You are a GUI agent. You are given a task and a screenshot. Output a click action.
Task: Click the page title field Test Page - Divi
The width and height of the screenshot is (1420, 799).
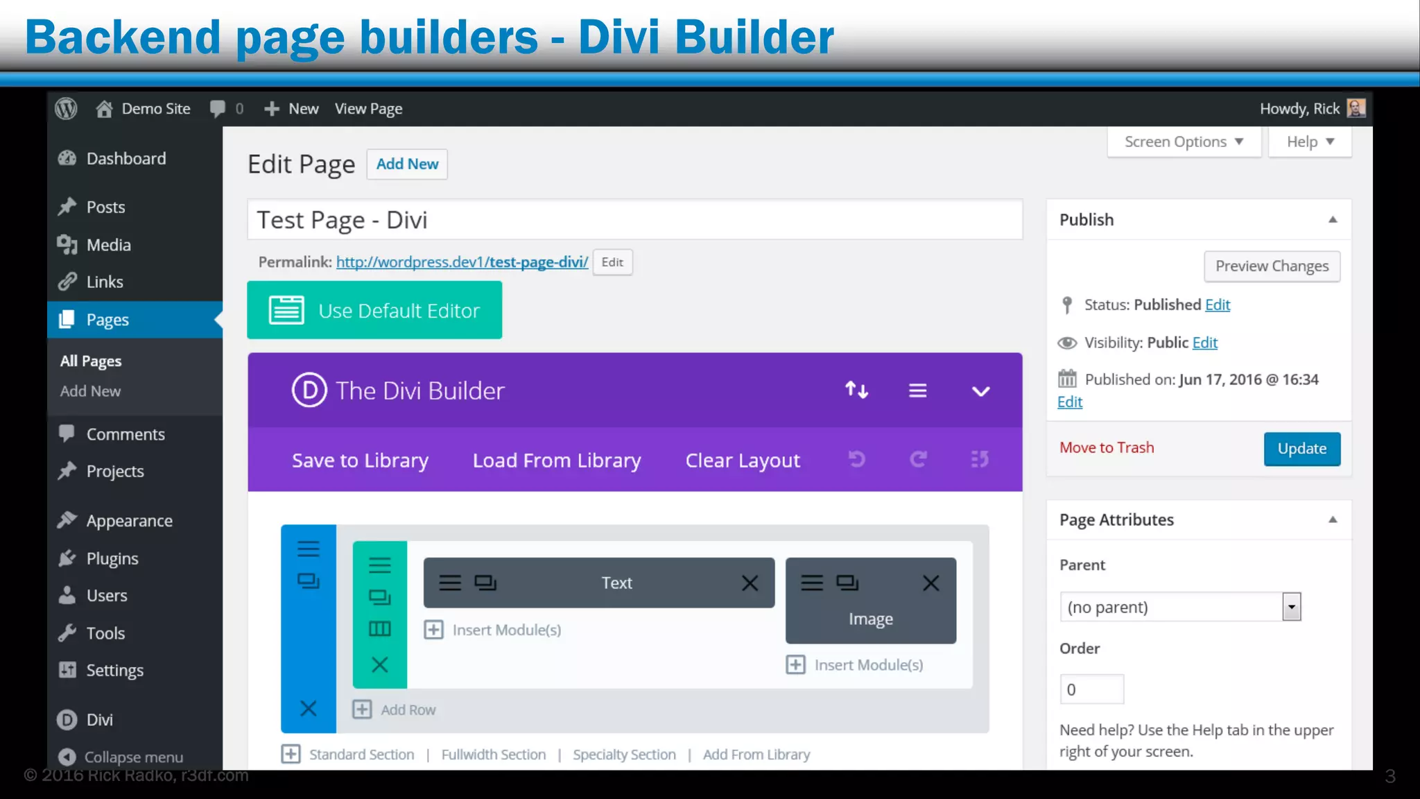tap(634, 220)
